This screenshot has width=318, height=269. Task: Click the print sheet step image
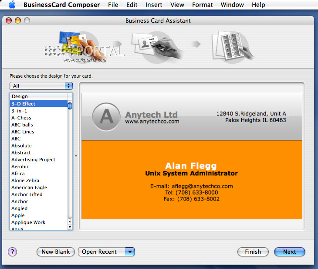point(232,47)
